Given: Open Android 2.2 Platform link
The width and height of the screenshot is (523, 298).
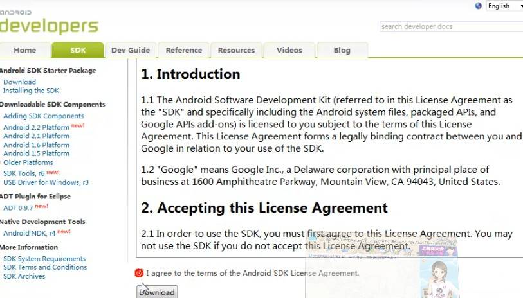Looking at the screenshot, I should pos(37,127).
